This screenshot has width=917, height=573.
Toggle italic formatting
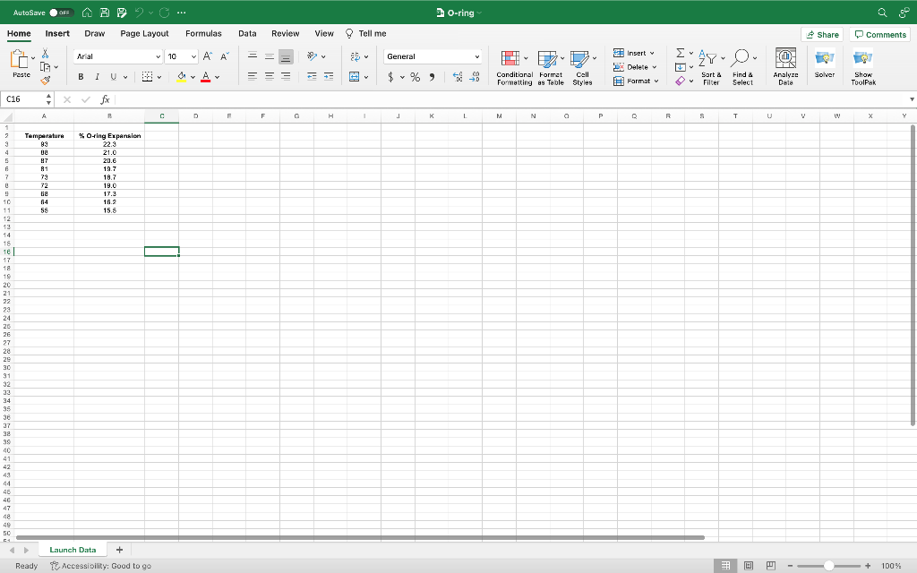coord(97,77)
